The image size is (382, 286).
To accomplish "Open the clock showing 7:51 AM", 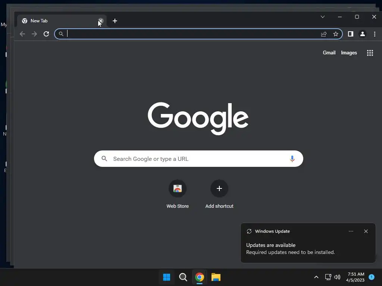I will coord(355,277).
